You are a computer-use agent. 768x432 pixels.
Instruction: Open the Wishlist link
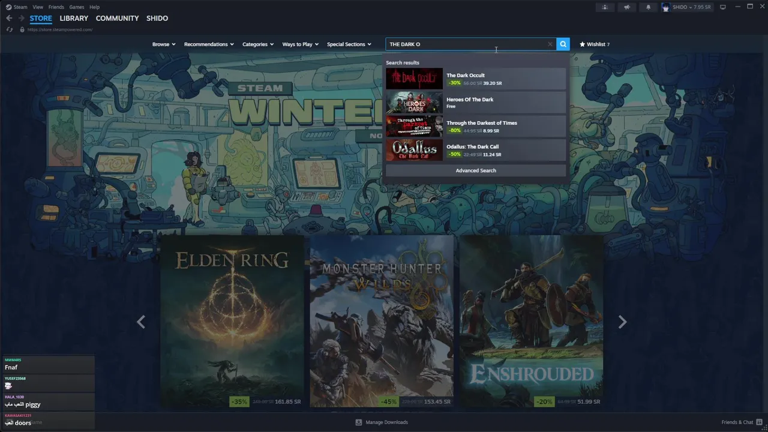click(595, 44)
